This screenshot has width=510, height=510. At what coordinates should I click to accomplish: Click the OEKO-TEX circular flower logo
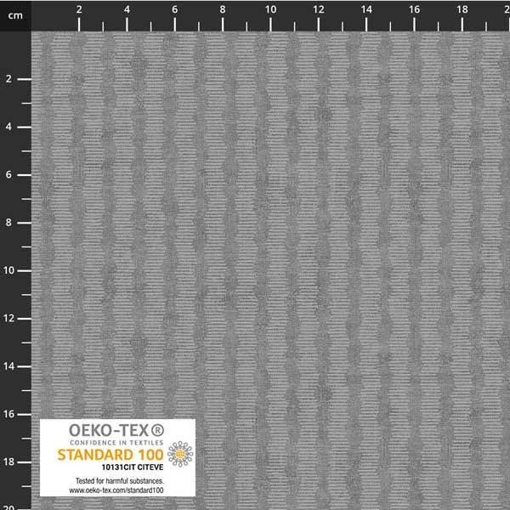pos(180,455)
